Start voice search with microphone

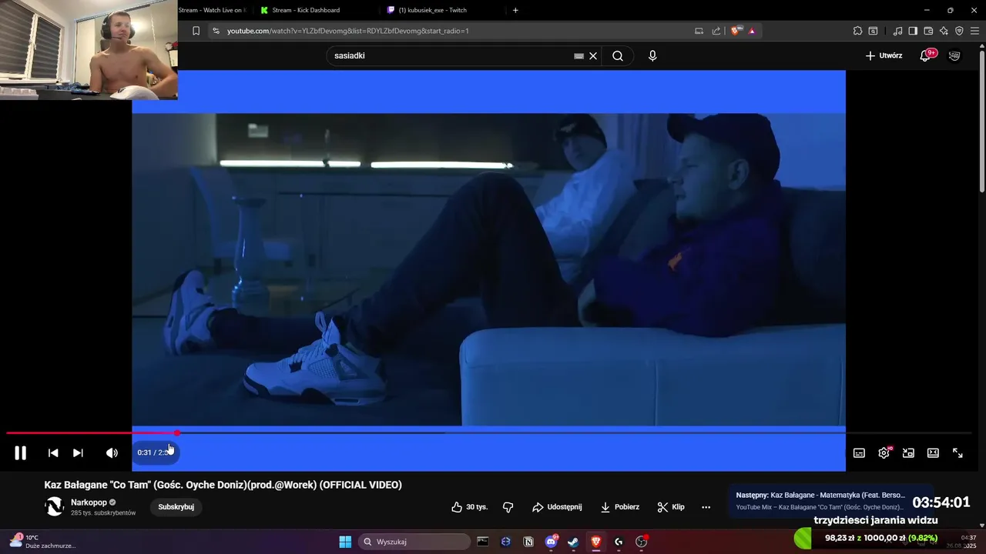click(652, 55)
